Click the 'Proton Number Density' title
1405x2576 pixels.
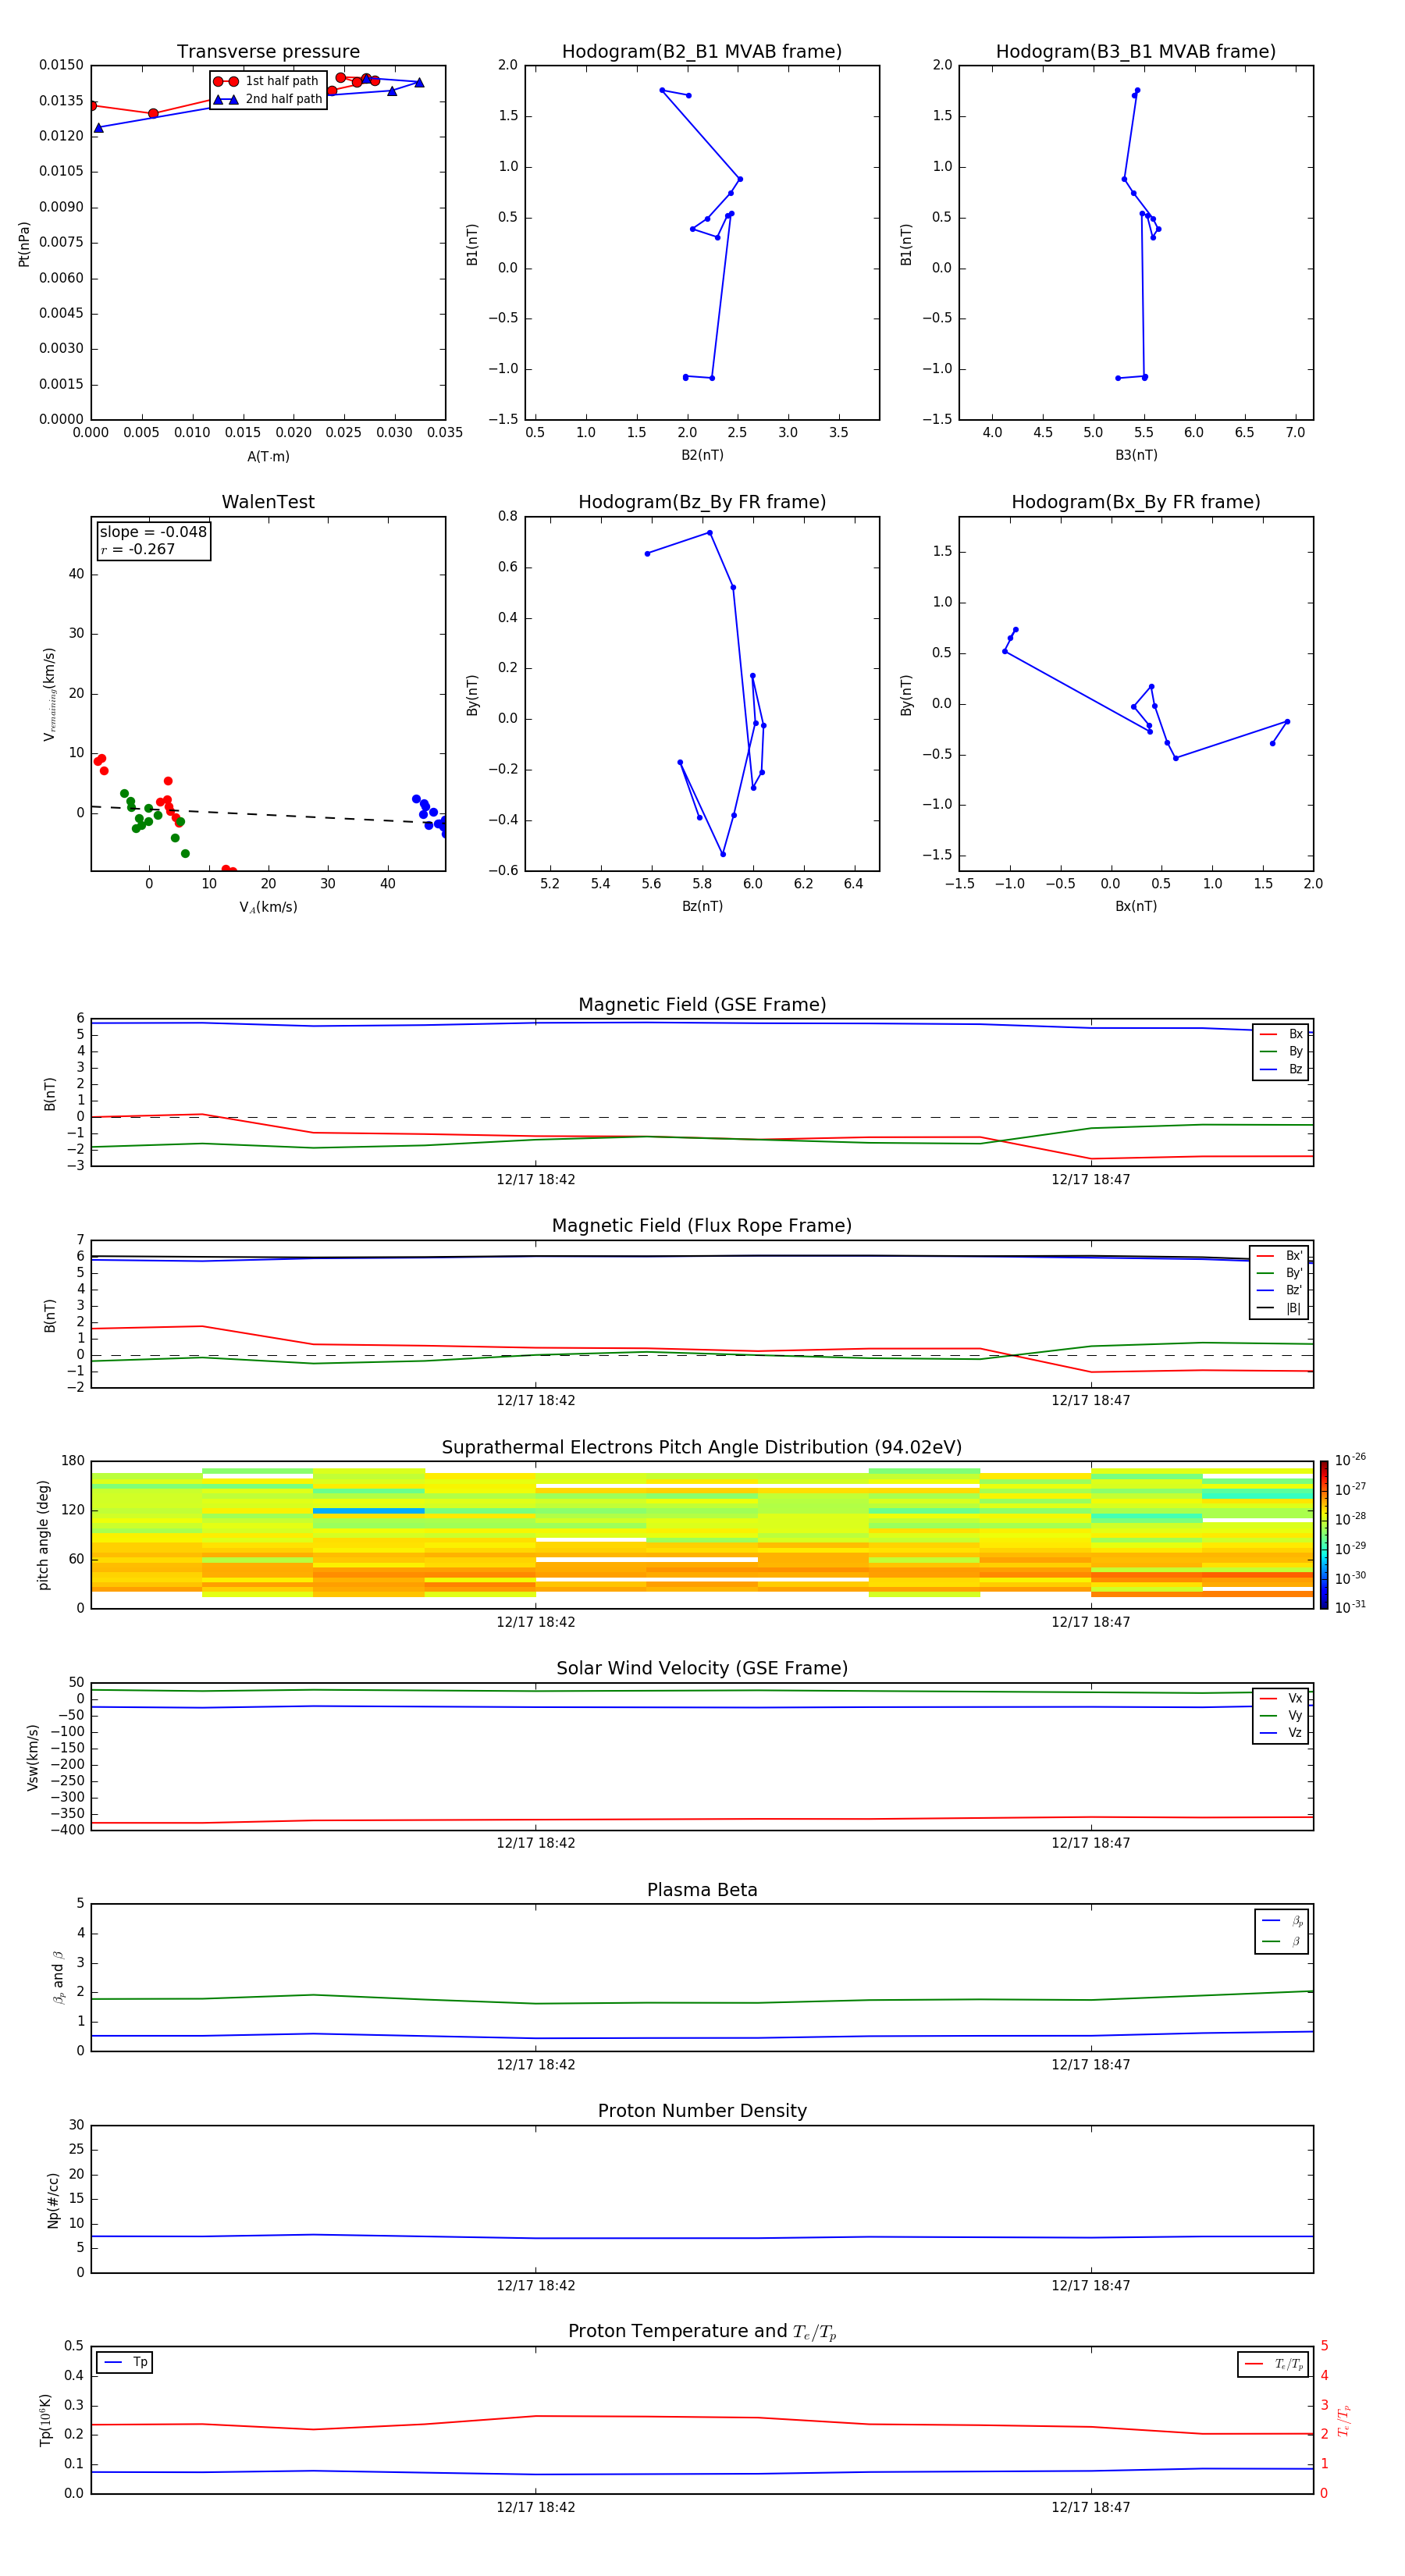pyautogui.click(x=702, y=2111)
